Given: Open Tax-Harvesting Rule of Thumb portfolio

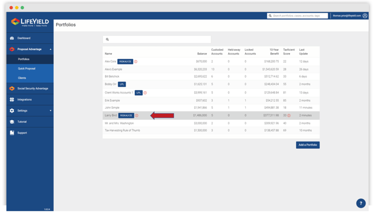Looking at the screenshot, I should (x=122, y=131).
